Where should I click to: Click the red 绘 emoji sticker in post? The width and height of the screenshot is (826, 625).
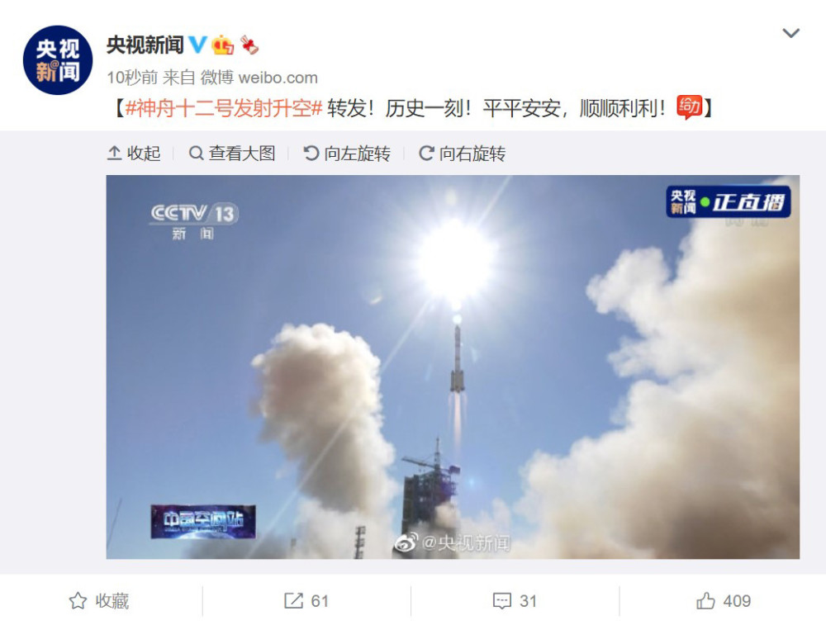point(690,107)
